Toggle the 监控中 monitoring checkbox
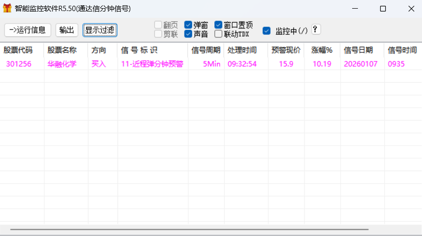Screen dimensions: 422x236 [266, 31]
